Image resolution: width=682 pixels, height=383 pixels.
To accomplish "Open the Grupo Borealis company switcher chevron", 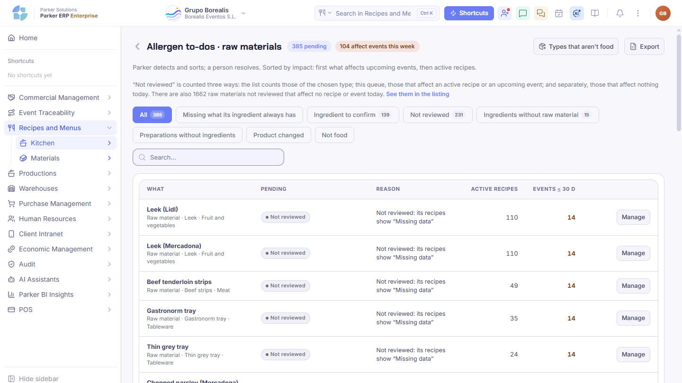I will point(243,13).
